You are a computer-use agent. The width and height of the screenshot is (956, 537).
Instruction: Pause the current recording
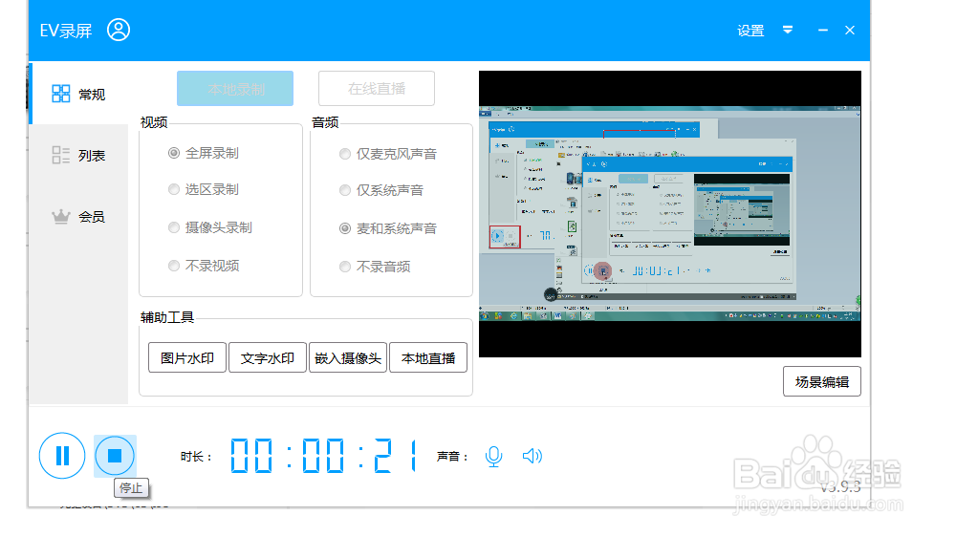pyautogui.click(x=62, y=456)
